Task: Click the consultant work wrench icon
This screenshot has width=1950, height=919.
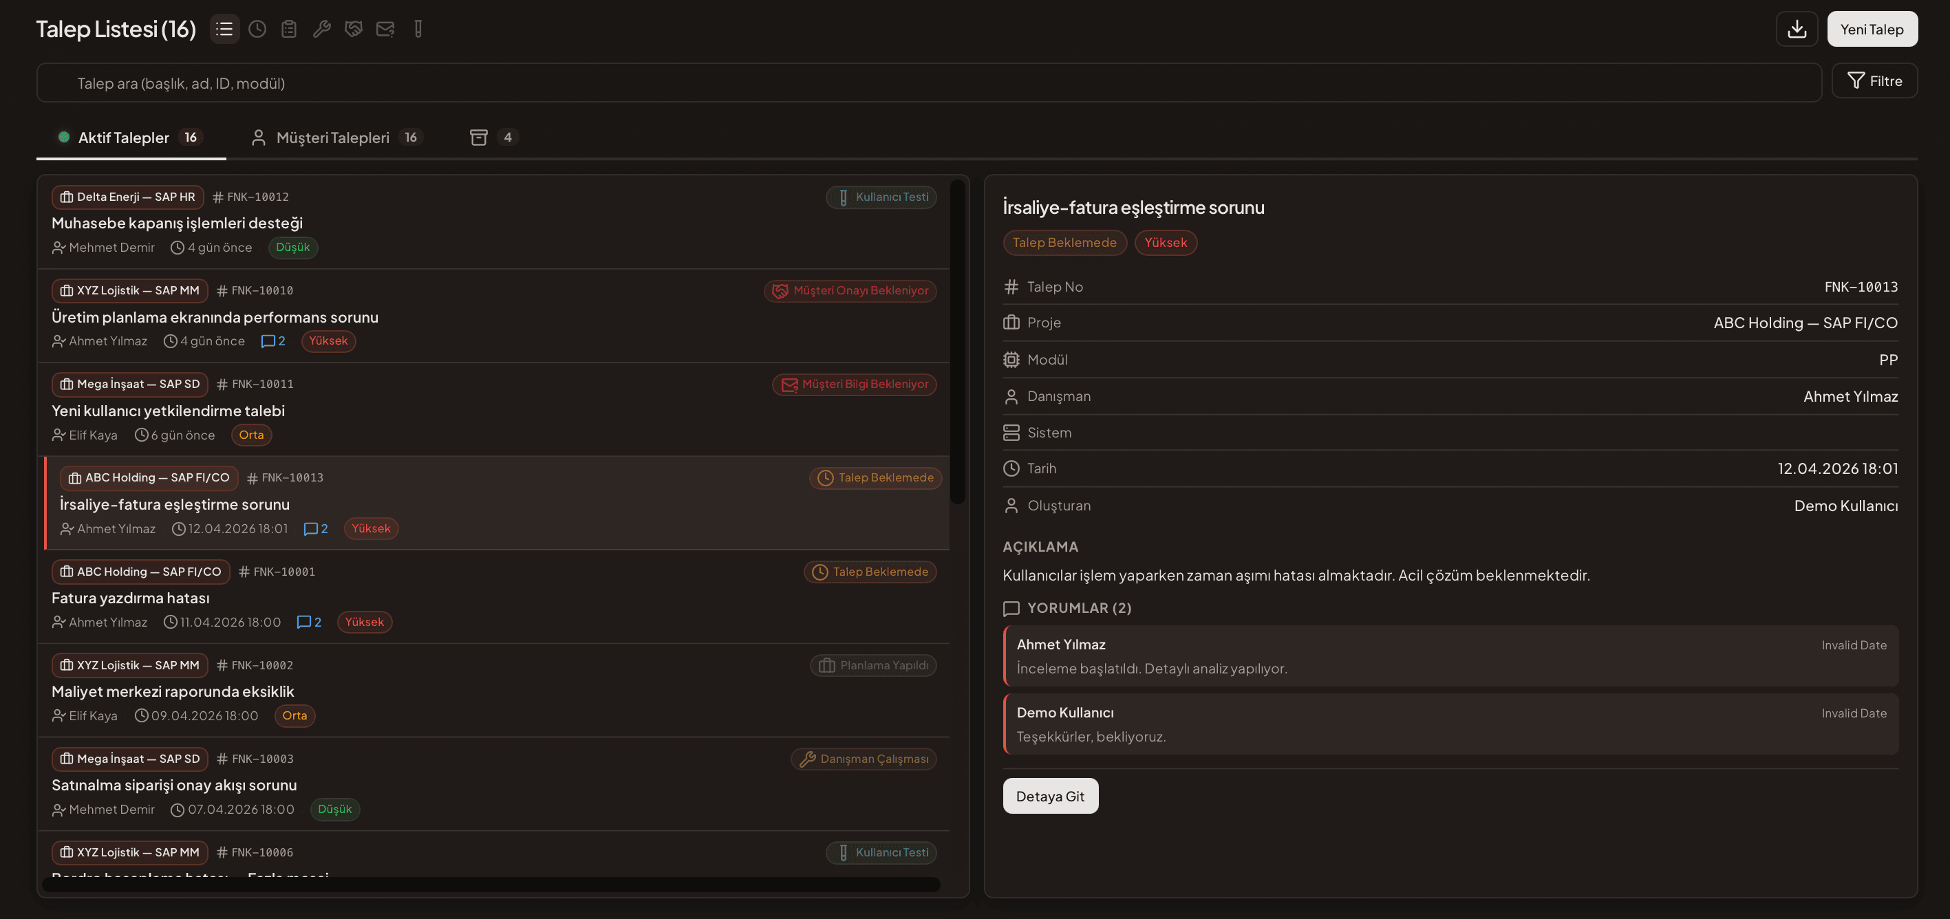Action: pyautogui.click(x=322, y=29)
